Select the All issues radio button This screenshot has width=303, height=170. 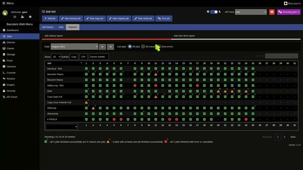pos(143,46)
